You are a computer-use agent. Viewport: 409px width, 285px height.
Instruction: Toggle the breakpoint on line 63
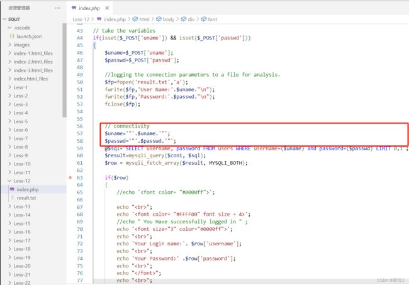pos(70,177)
